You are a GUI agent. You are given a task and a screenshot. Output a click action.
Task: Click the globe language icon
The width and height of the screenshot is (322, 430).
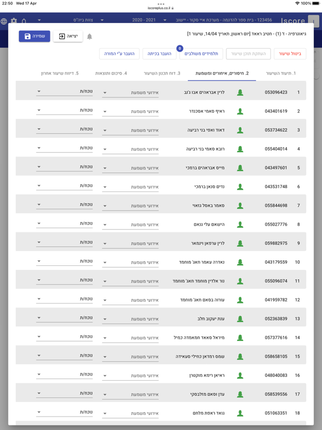pos(4,21)
